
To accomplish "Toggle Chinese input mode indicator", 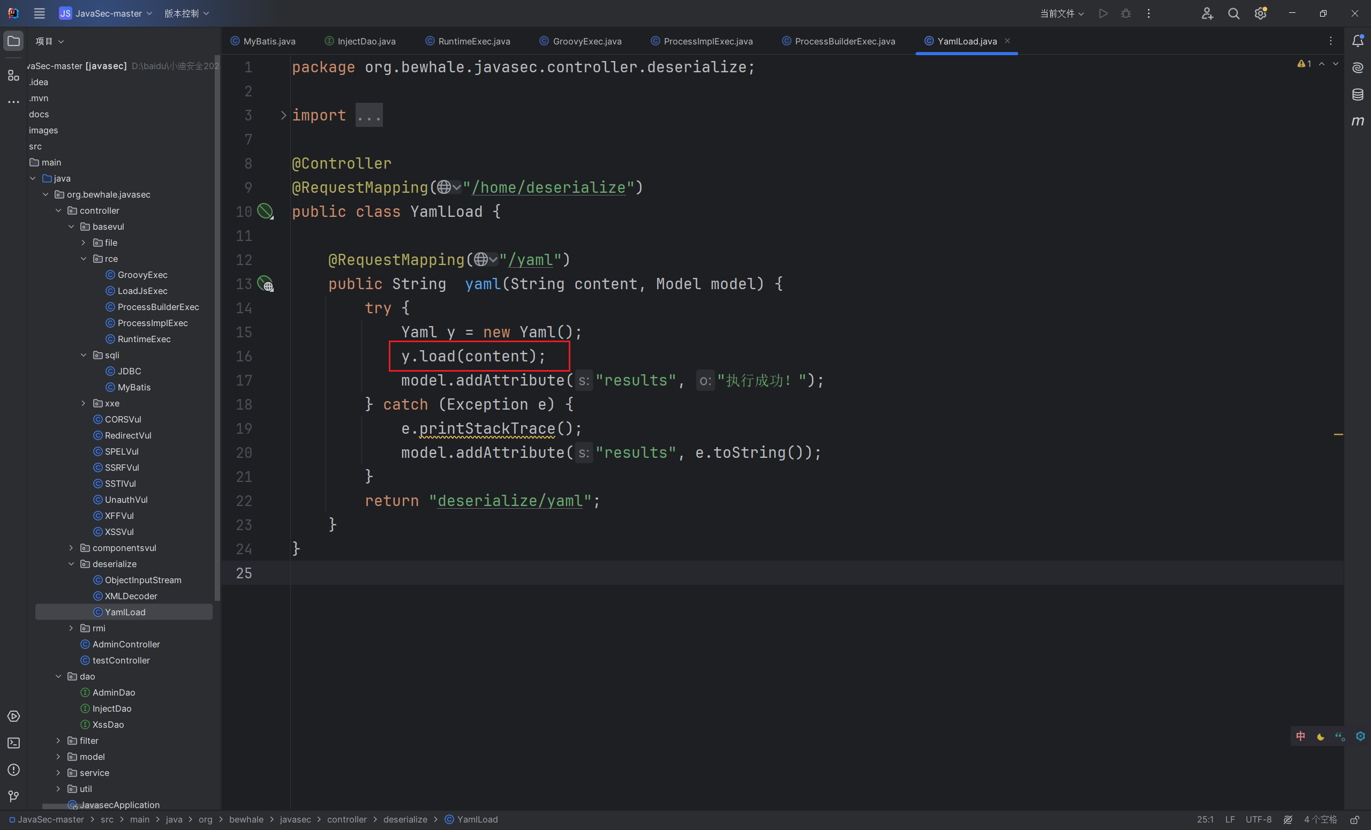I will [1300, 736].
